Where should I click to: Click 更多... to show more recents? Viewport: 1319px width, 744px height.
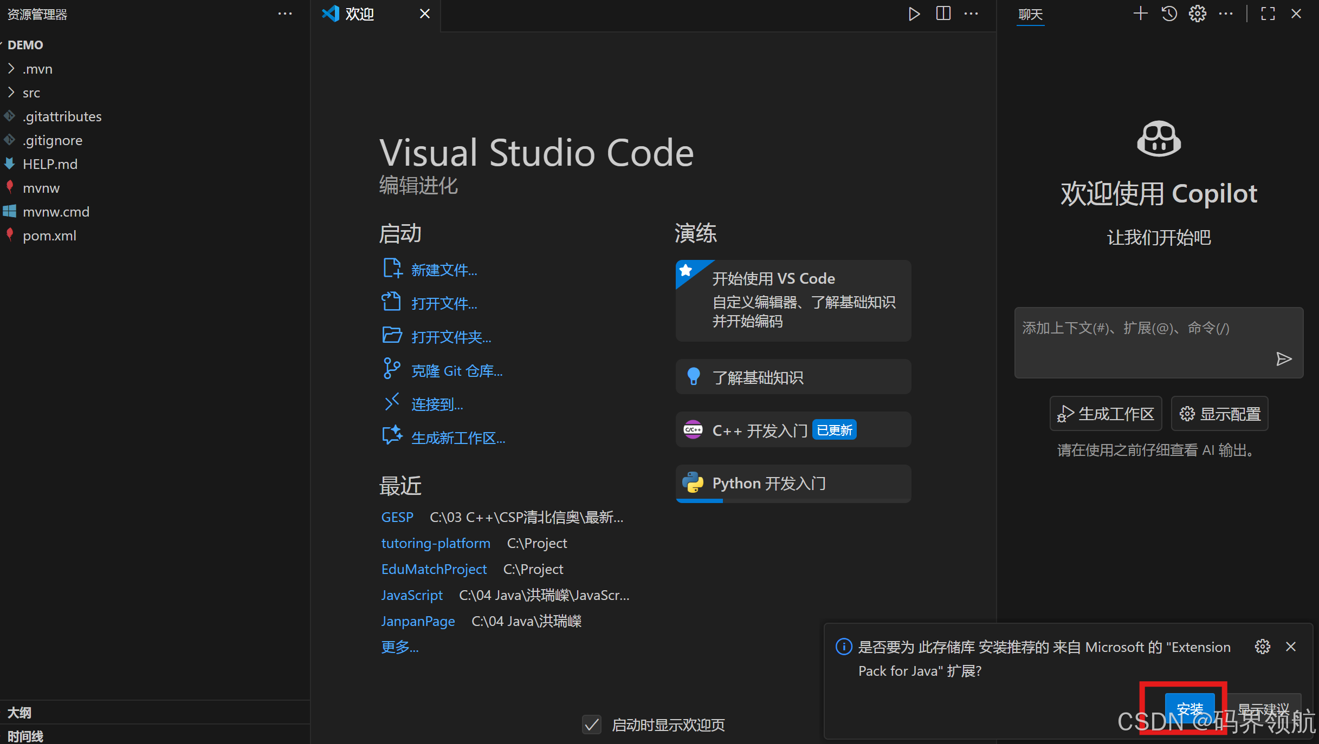point(400,647)
